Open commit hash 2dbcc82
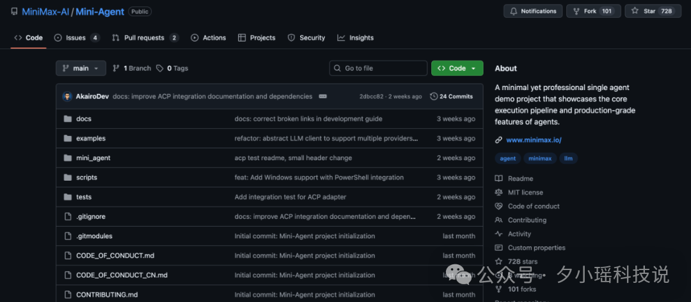Viewport: 691px width, 302px height. (371, 96)
